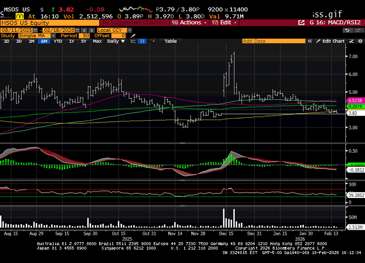Click the 7.00 price axis label
Image resolution: width=365 pixels, height=263 pixels.
(353, 57)
